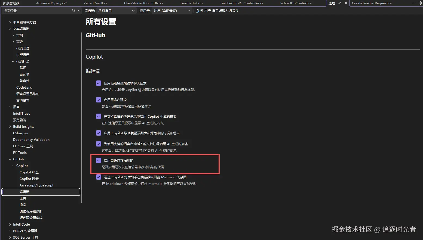Select Copilot 聊天 in settings tree

[x=29, y=179]
